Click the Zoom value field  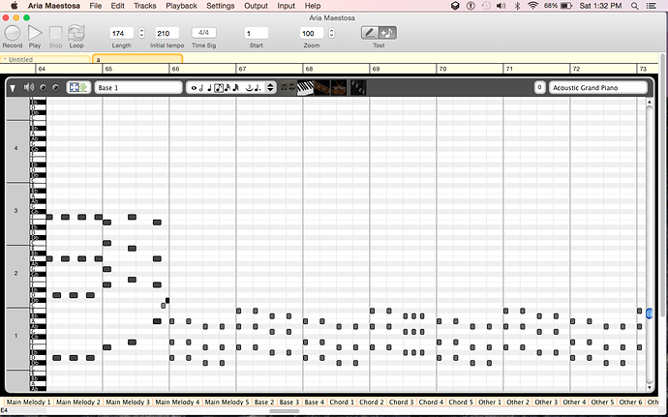(x=313, y=33)
